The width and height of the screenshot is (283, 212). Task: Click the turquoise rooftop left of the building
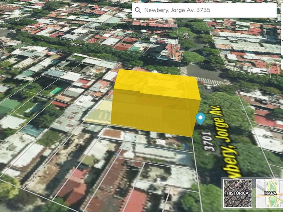pos(56,91)
